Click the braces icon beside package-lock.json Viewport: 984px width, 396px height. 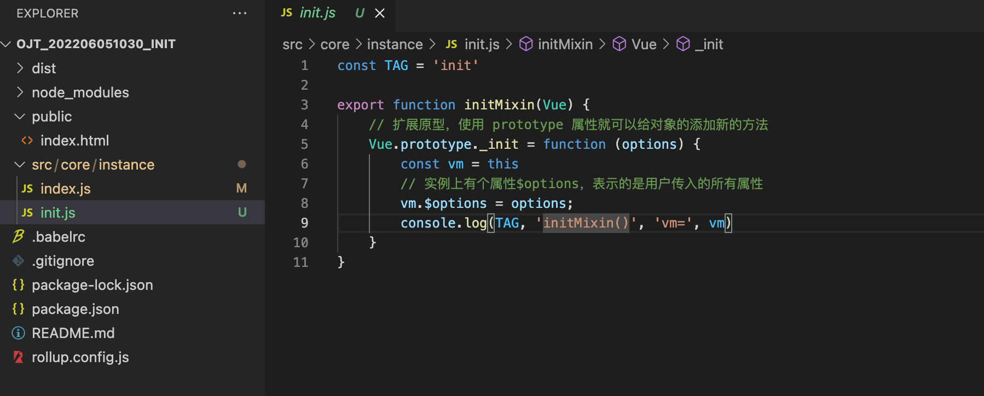click(19, 284)
